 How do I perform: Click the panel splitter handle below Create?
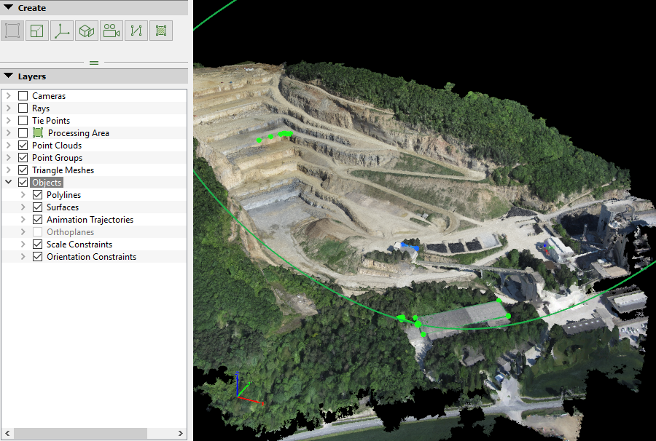tap(94, 63)
